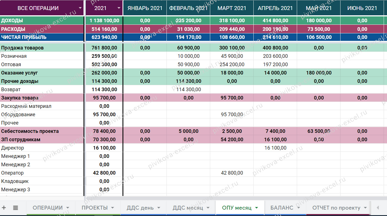387x216 pixels.
Task: Open ПРОЕКТЫ tab menu arrow
Action: pyautogui.click(x=112, y=208)
